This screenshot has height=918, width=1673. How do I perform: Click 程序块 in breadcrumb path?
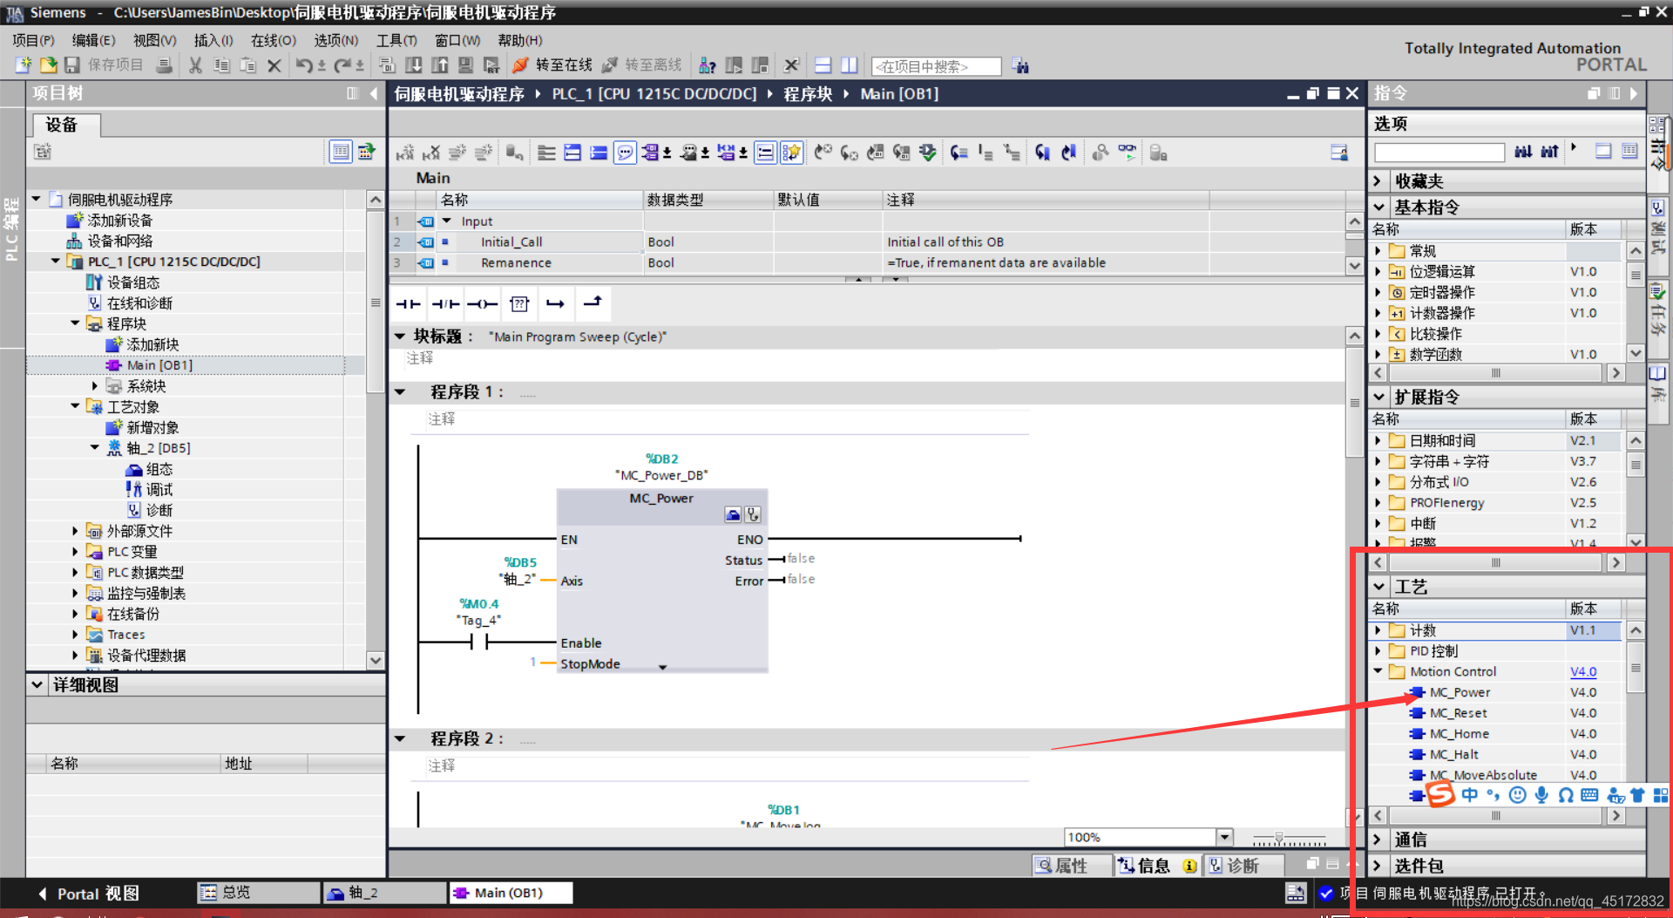808,94
